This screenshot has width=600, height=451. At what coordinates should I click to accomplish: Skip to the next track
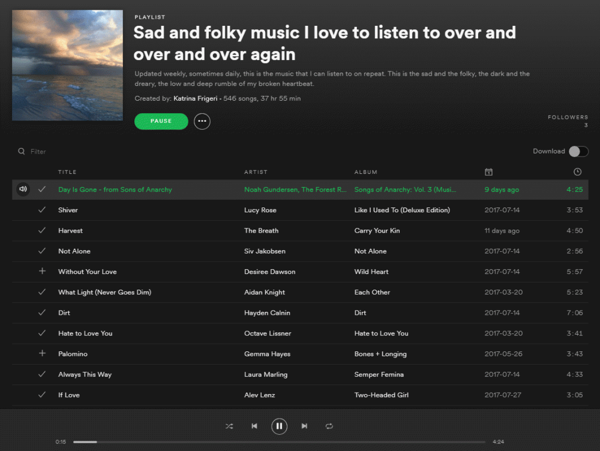coord(304,426)
